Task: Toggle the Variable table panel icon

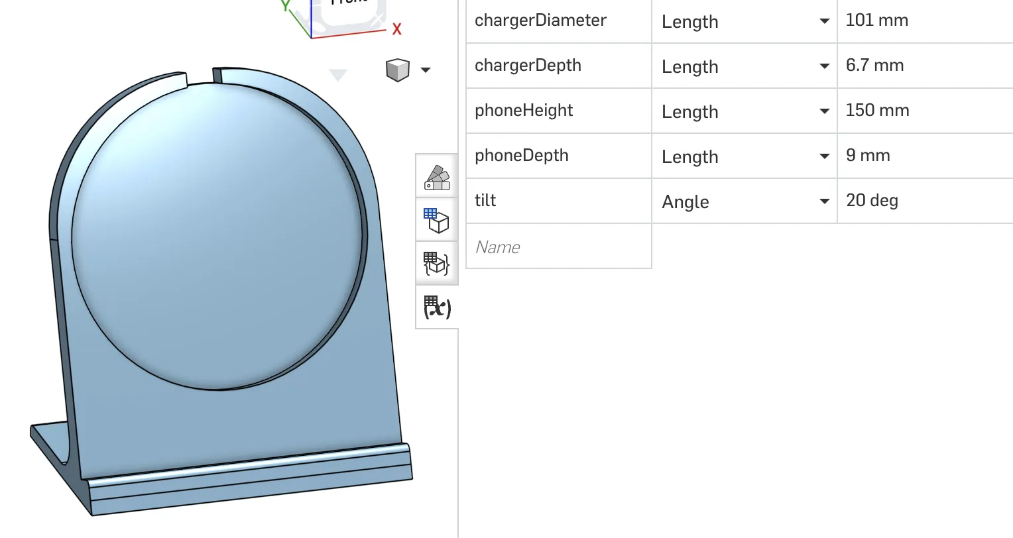Action: click(437, 307)
